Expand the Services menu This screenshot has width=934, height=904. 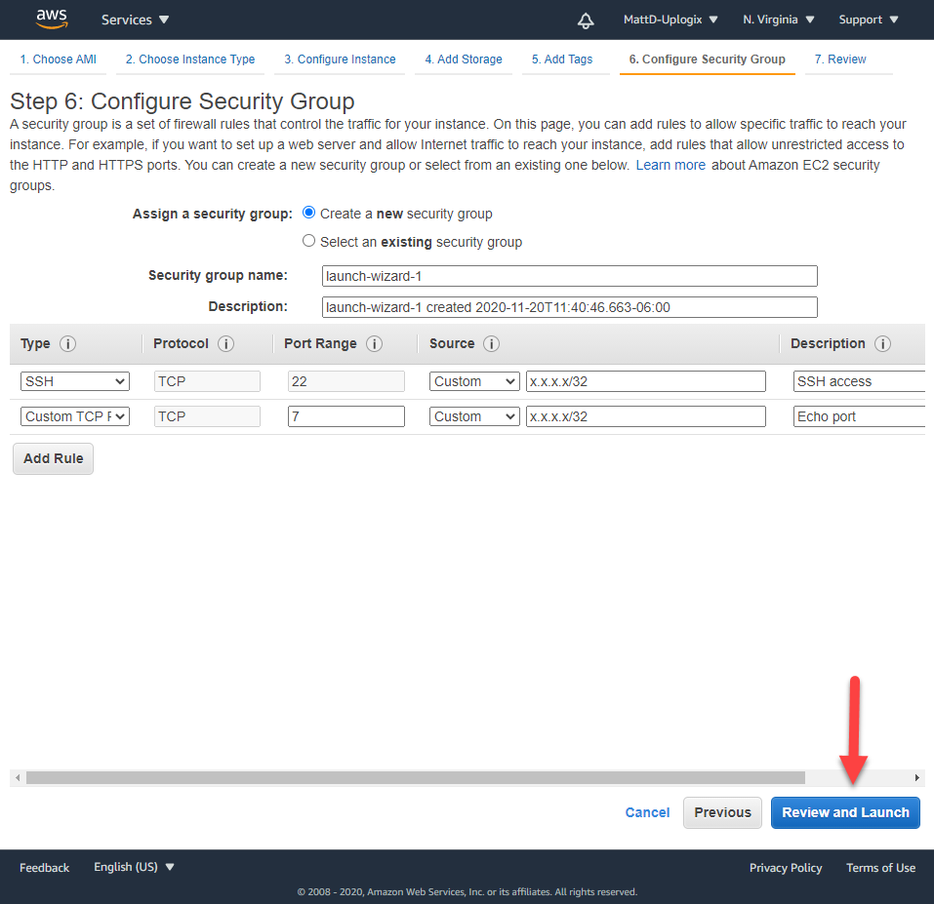pyautogui.click(x=135, y=20)
